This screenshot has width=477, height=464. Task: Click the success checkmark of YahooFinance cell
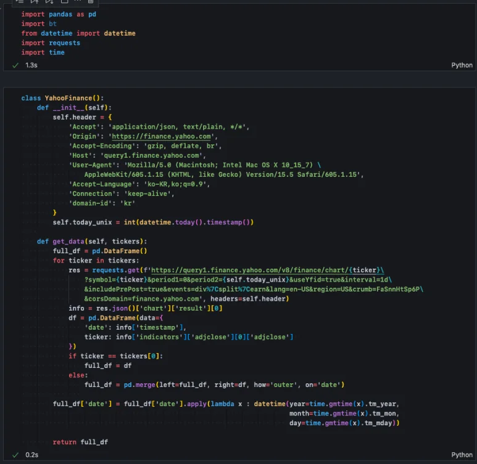tap(15, 455)
